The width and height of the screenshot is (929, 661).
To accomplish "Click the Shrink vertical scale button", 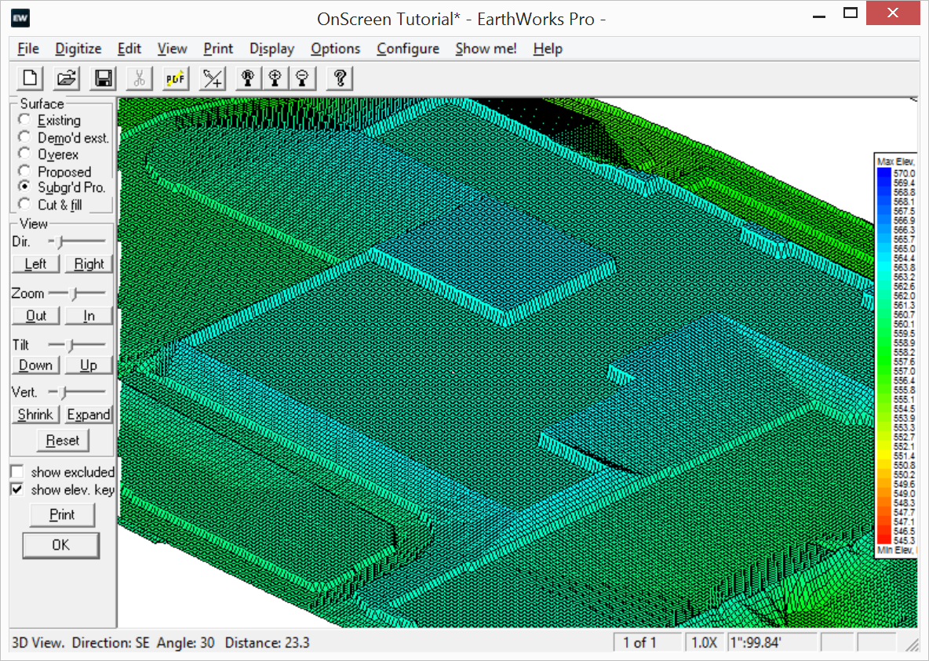I will [x=35, y=414].
